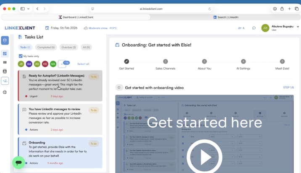Image resolution: width=301 pixels, height=173 pixels.
Task: Switch to the Search | LinkedIn tab
Action: 226,17
